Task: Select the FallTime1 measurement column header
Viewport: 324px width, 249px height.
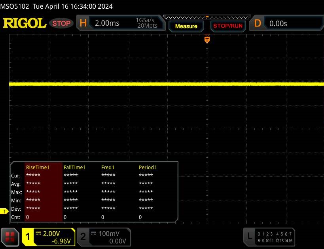Action: coord(75,167)
